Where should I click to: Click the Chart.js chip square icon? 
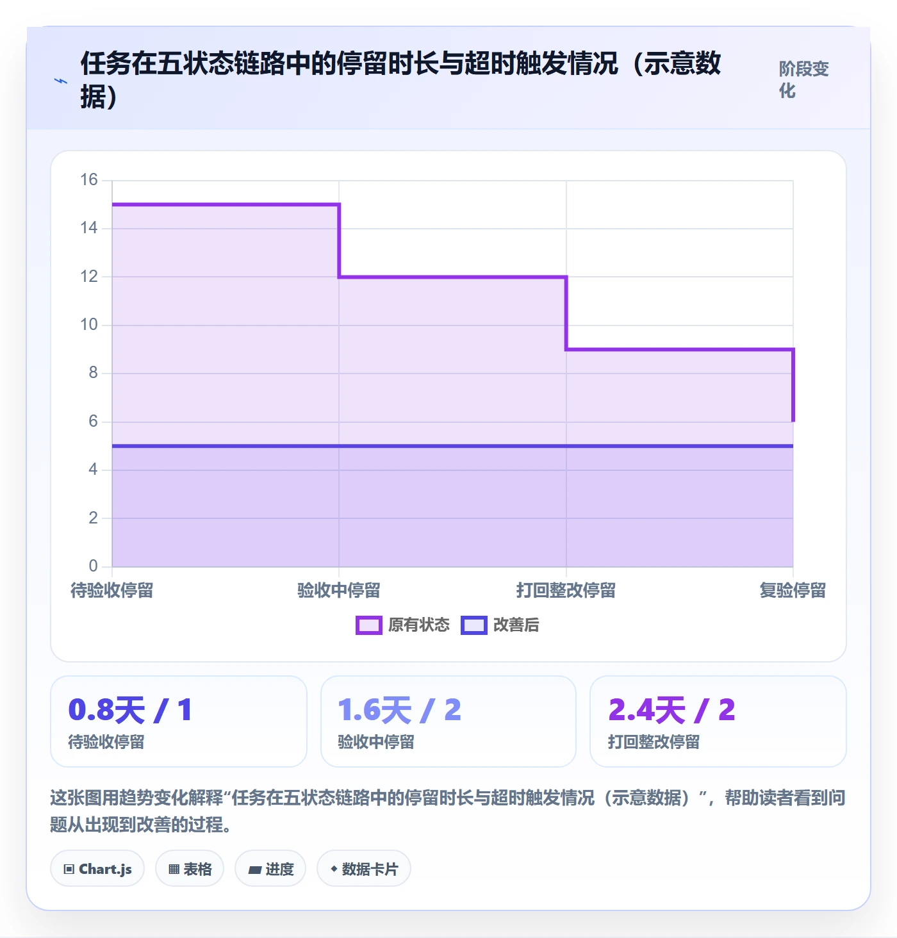[69, 869]
